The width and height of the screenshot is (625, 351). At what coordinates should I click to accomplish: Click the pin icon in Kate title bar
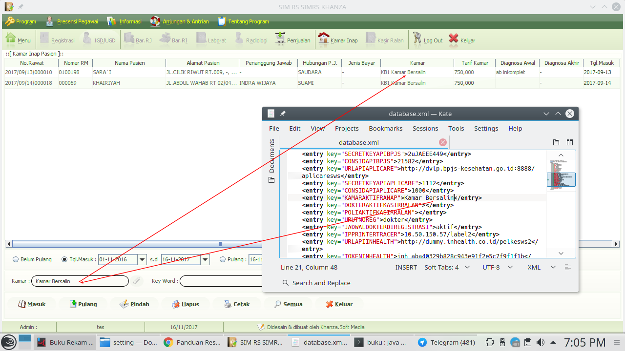pyautogui.click(x=283, y=114)
